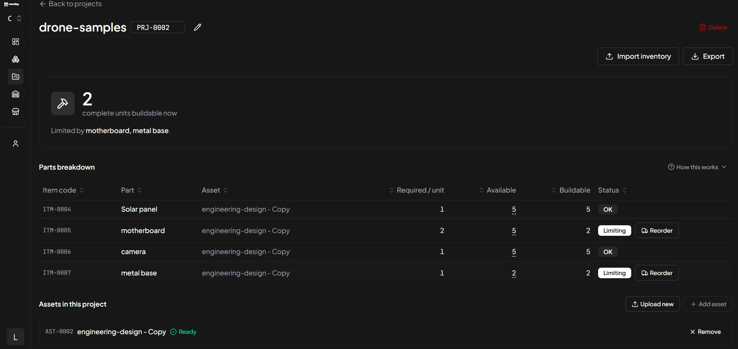Image resolution: width=738 pixels, height=349 pixels.
Task: Click the available quantity for metal base
Action: point(514,273)
